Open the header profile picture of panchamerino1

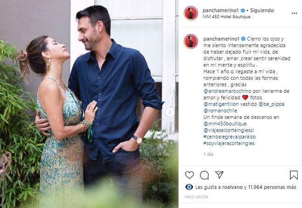191,14
